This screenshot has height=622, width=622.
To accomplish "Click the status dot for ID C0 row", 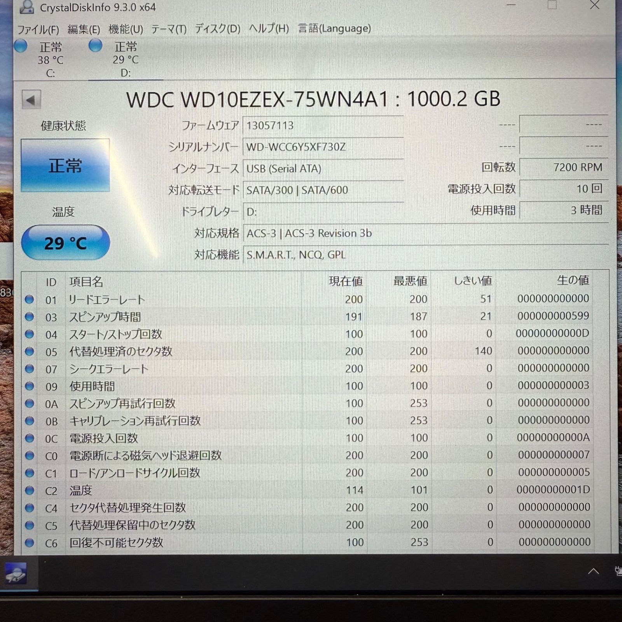I will click(30, 456).
